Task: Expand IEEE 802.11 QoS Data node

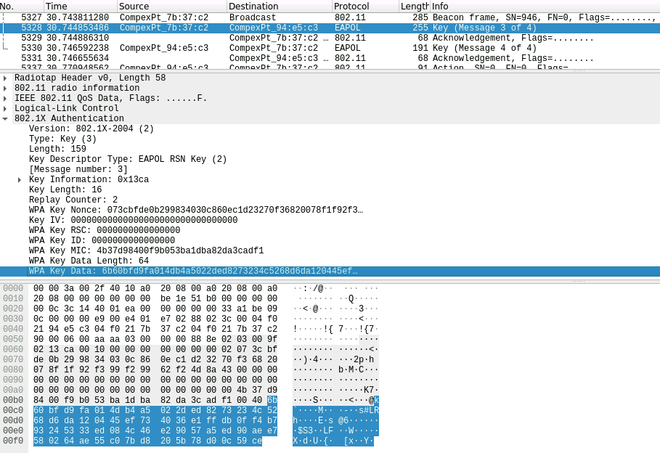Action: [5, 98]
